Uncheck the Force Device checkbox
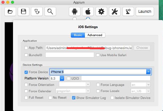163x111 pixels. (x=26, y=72)
